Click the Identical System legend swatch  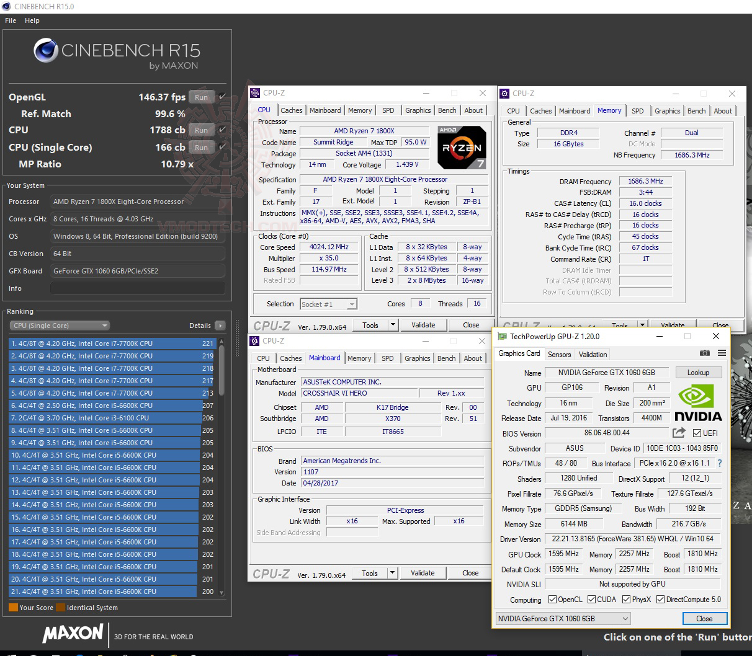[60, 608]
